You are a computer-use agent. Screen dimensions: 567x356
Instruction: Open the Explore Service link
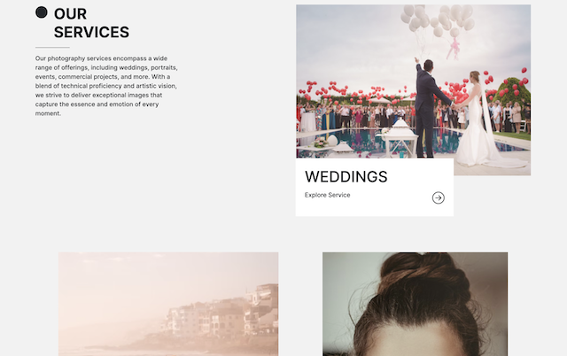click(327, 195)
